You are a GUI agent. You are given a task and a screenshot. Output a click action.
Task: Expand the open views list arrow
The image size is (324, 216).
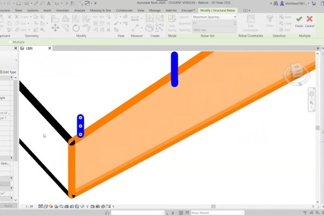coord(318,49)
